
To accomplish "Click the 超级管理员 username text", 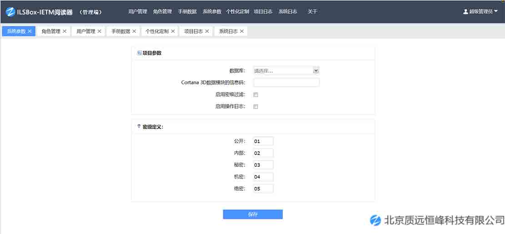I will pyautogui.click(x=480, y=12).
